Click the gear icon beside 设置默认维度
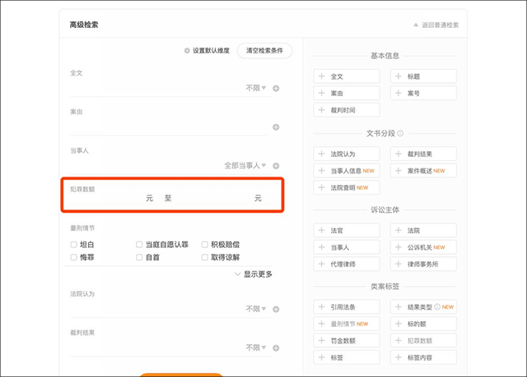527x377 pixels. click(187, 51)
